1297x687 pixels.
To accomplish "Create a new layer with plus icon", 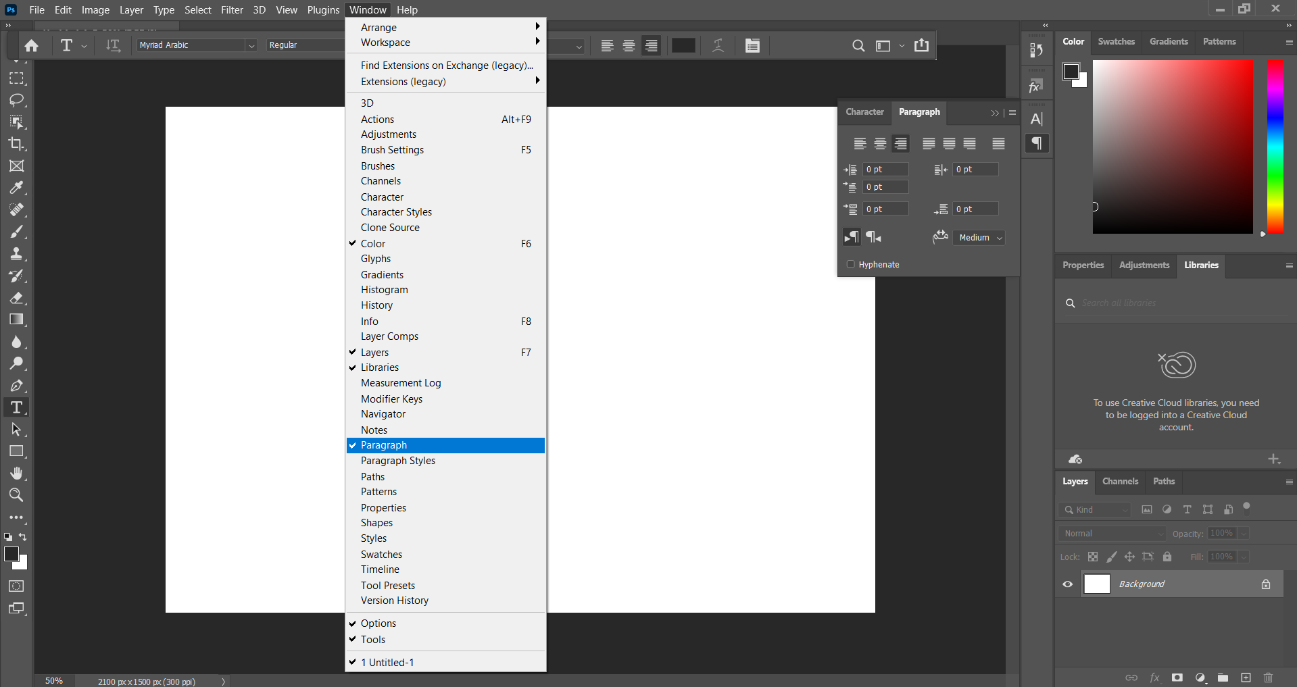I will pos(1246,678).
